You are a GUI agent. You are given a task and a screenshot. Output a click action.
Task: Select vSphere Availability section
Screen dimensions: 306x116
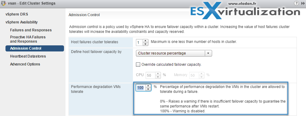pyautogui.click(x=21, y=22)
